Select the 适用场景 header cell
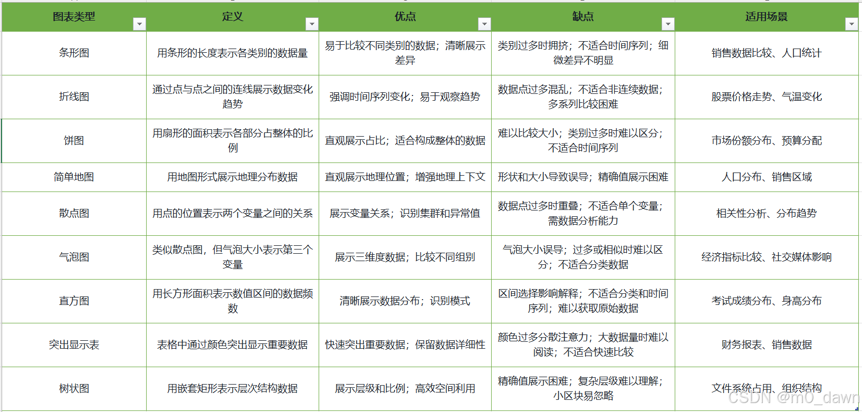 [x=767, y=17]
